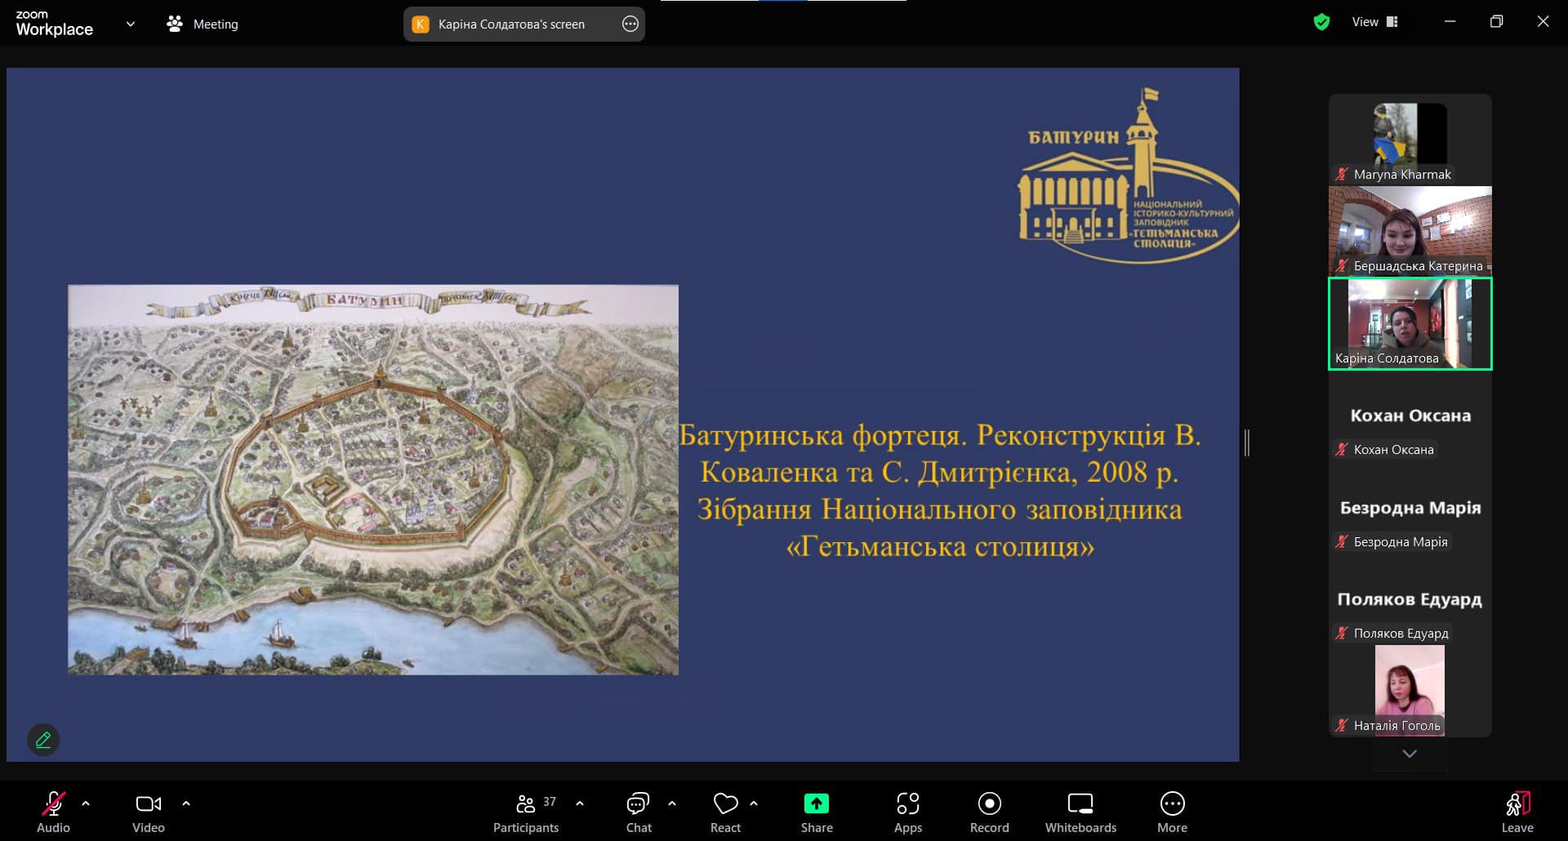
Task: Leave the meeting
Action: 1517,812
